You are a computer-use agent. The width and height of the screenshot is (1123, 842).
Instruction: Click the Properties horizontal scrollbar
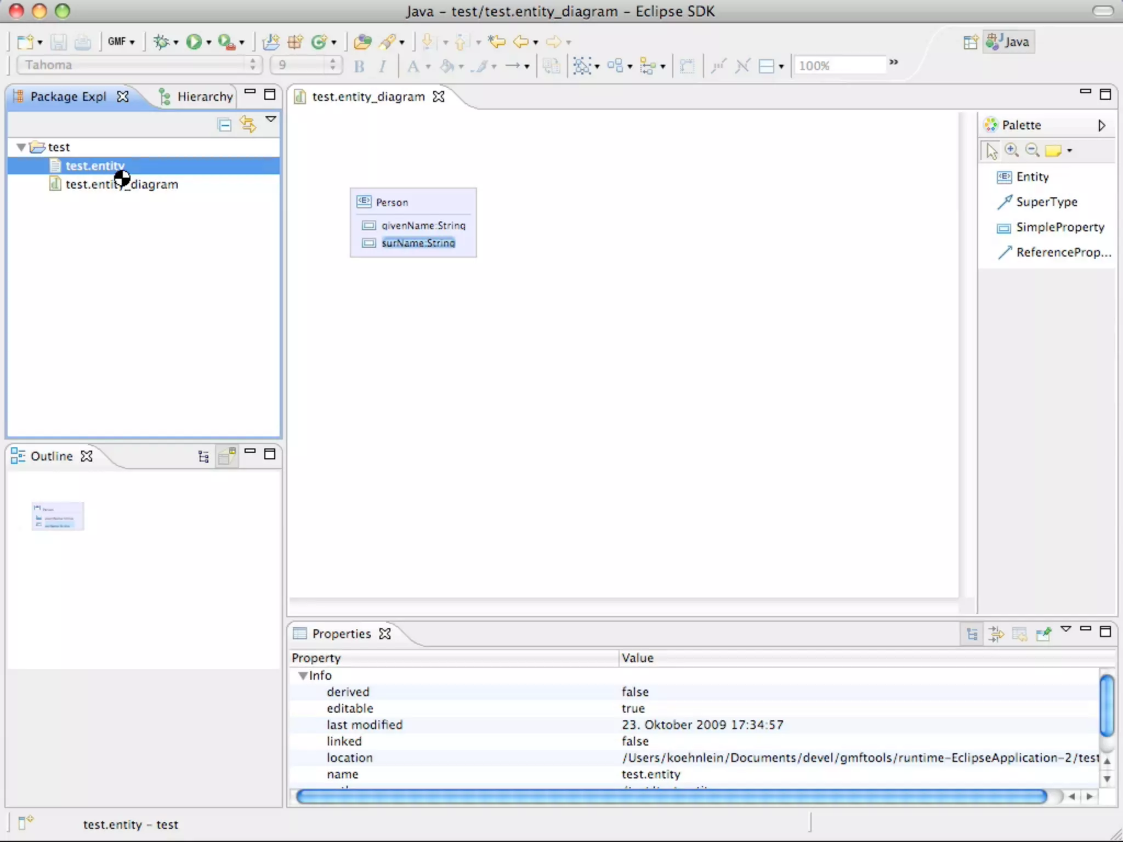[671, 797]
